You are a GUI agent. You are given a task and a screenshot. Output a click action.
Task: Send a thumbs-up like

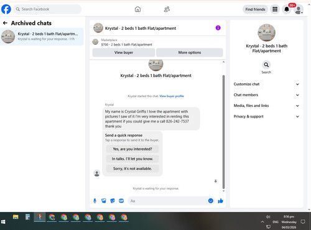point(220,201)
